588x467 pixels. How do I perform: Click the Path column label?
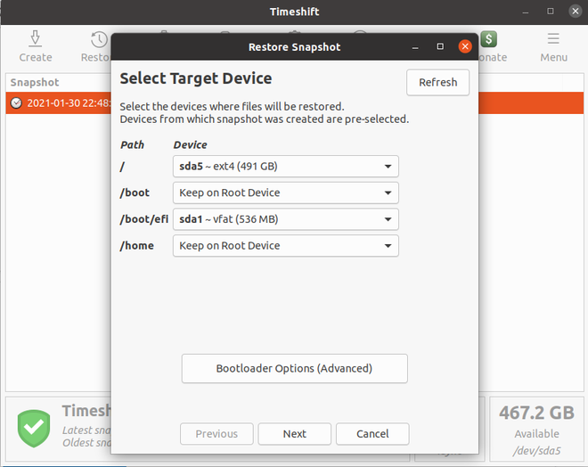(132, 144)
